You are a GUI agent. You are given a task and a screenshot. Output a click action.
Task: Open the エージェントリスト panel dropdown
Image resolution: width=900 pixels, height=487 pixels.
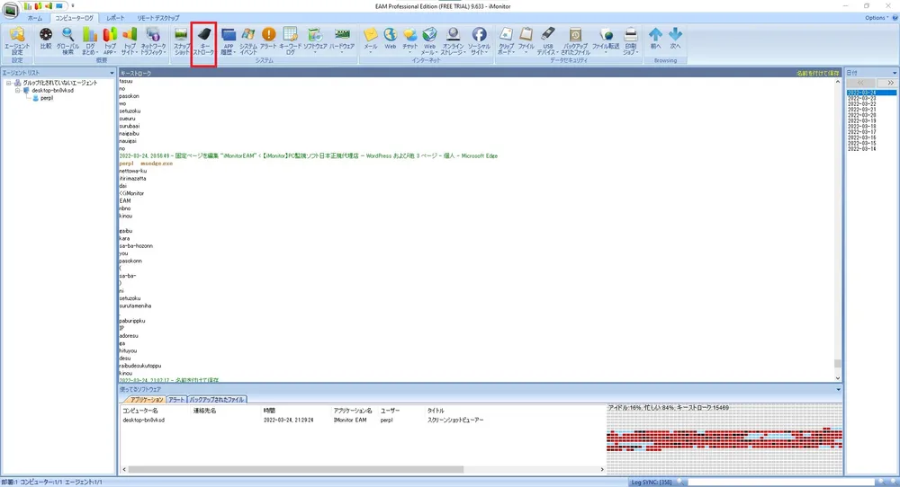pyautogui.click(x=112, y=73)
